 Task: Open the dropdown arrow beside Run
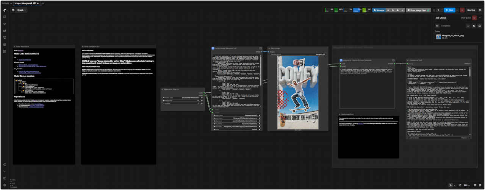[x=457, y=10]
